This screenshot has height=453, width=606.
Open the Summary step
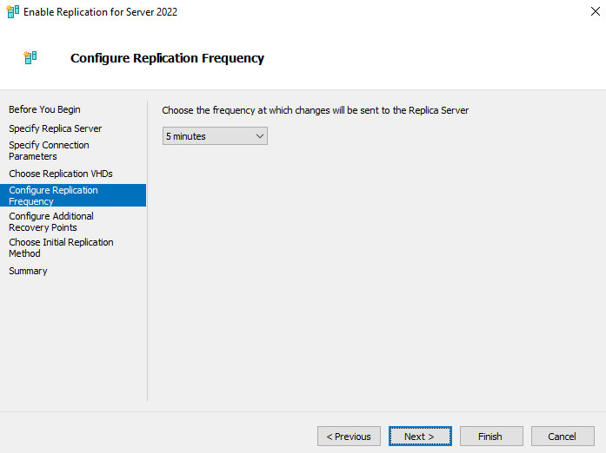coord(28,271)
